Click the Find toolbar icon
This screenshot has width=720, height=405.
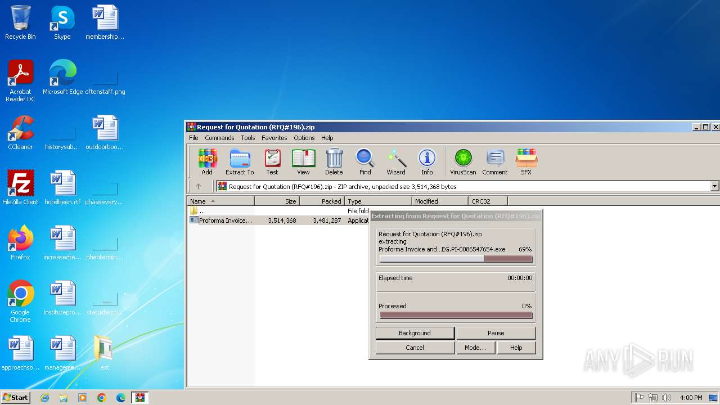pyautogui.click(x=365, y=162)
